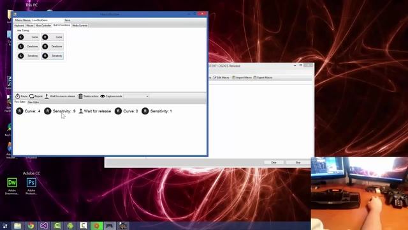The width and height of the screenshot is (408, 230).
Task: Select the R Curve: .4 action
Action: pos(28,111)
